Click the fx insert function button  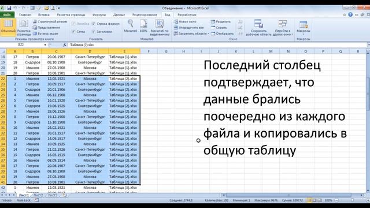(x=64, y=45)
